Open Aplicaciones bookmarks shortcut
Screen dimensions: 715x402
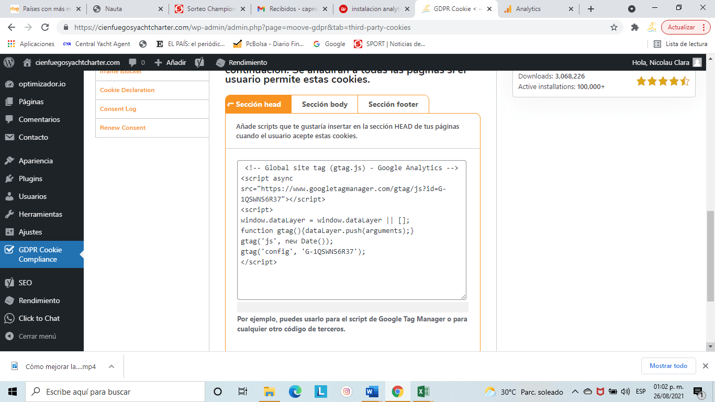(31, 44)
